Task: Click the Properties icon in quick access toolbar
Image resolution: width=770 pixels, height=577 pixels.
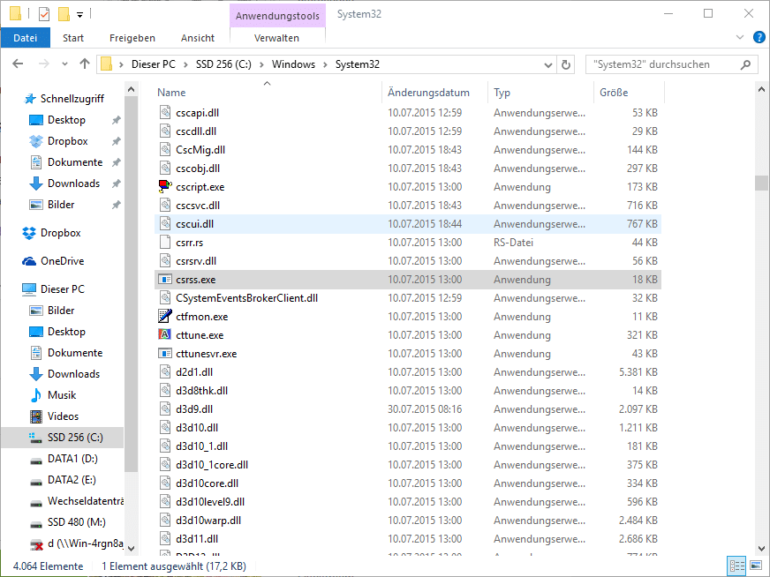Action: click(43, 14)
